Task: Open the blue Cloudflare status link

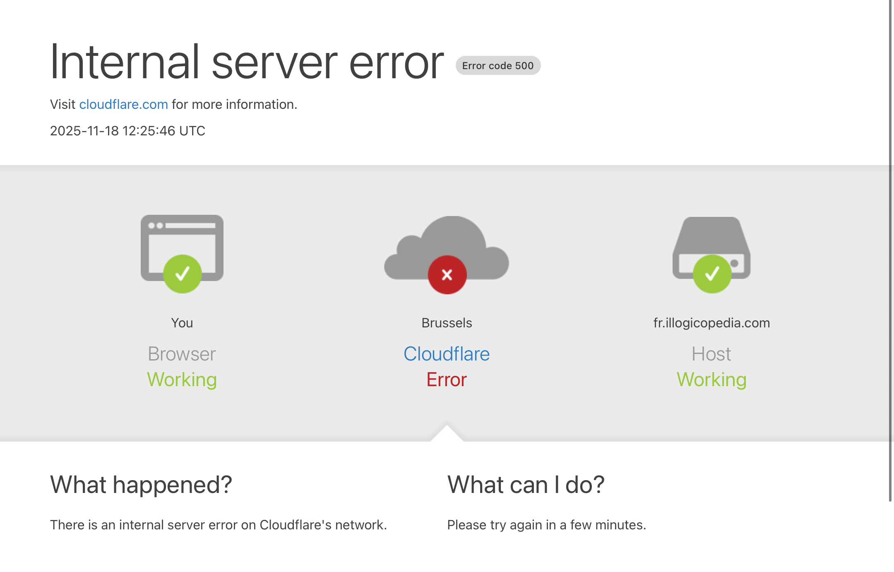Action: (x=447, y=354)
